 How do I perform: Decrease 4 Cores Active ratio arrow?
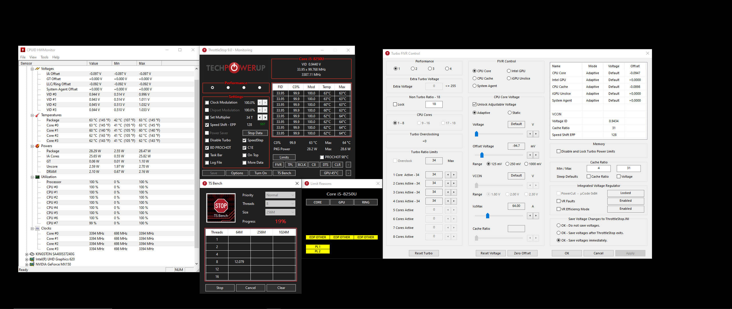click(x=448, y=201)
